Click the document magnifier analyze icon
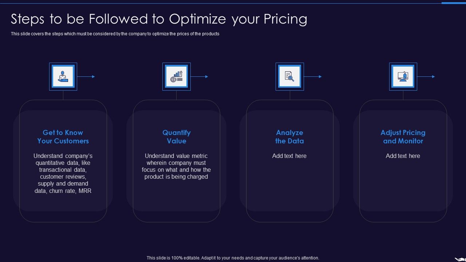 point(290,76)
